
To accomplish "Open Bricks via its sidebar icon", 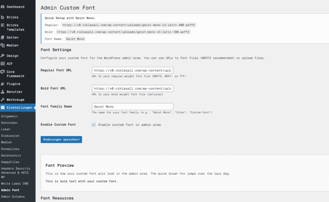I will pyautogui.click(x=3, y=17).
